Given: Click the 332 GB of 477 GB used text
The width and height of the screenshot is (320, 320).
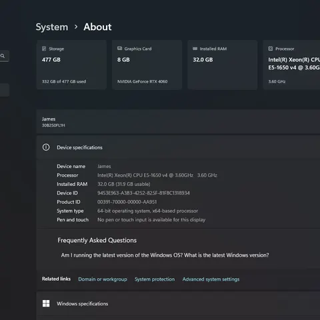Looking at the screenshot, I should (64, 81).
